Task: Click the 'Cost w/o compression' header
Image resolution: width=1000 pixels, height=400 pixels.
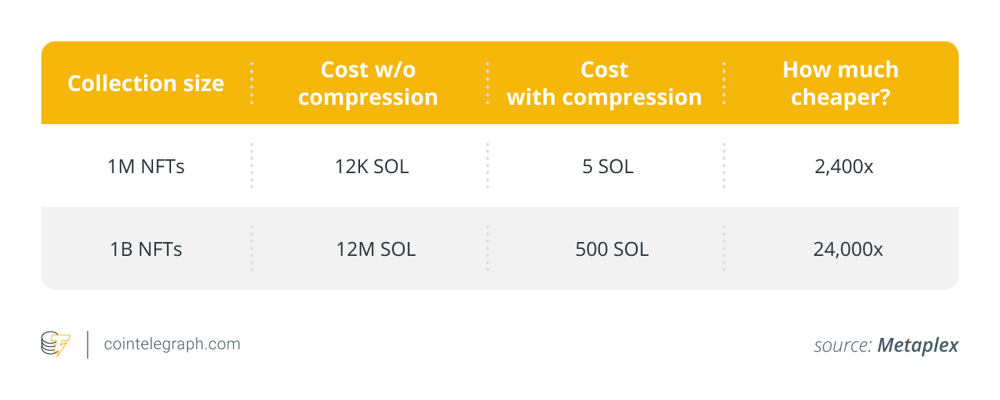Action: point(368,83)
